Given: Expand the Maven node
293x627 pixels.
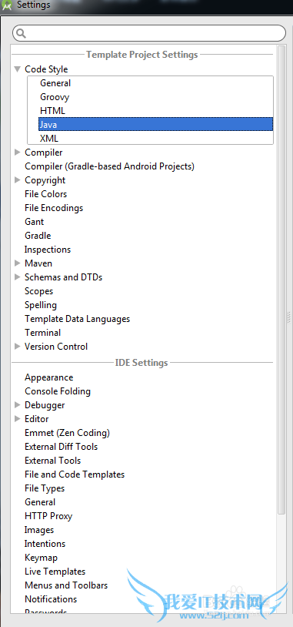Looking at the screenshot, I should pyautogui.click(x=17, y=263).
